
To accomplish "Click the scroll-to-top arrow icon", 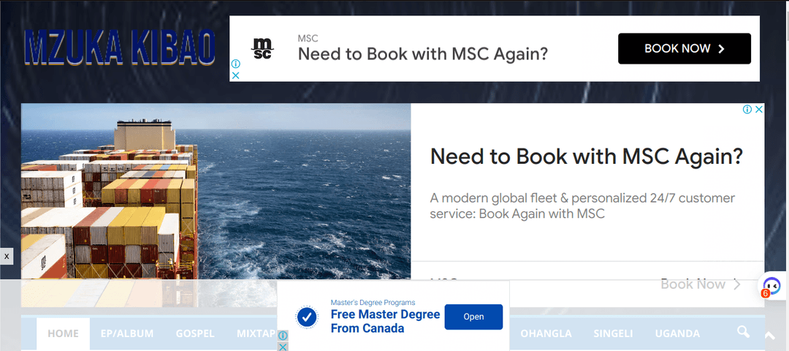I will pyautogui.click(x=770, y=336).
